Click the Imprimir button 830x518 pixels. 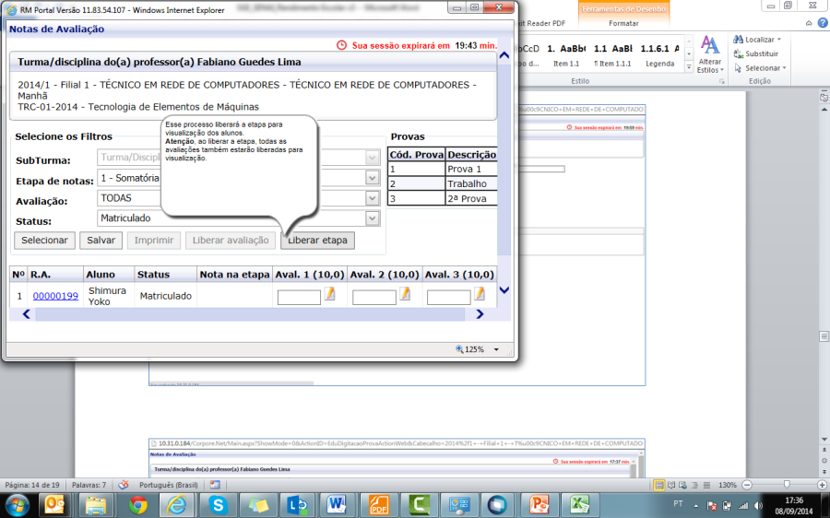click(153, 241)
